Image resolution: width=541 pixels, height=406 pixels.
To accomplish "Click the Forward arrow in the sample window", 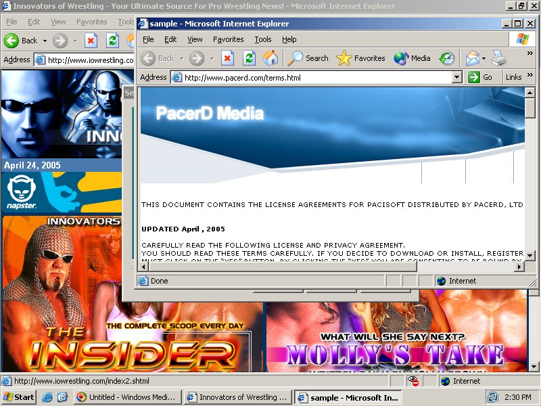I will (197, 58).
